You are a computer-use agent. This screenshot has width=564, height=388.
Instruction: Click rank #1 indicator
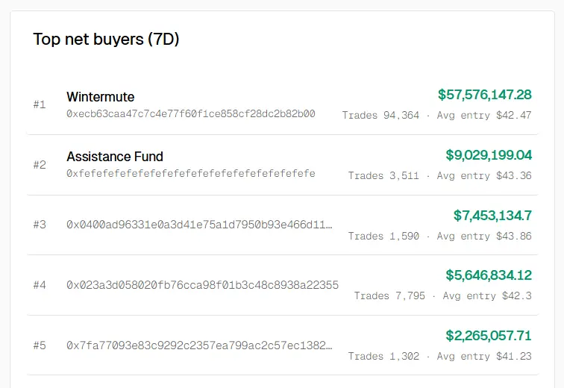40,105
